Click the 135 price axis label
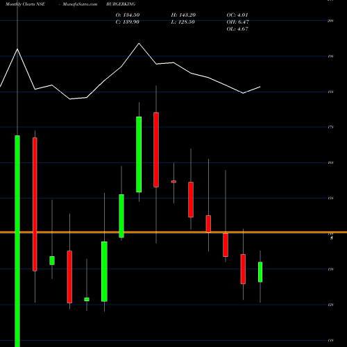 click(x=330, y=269)
